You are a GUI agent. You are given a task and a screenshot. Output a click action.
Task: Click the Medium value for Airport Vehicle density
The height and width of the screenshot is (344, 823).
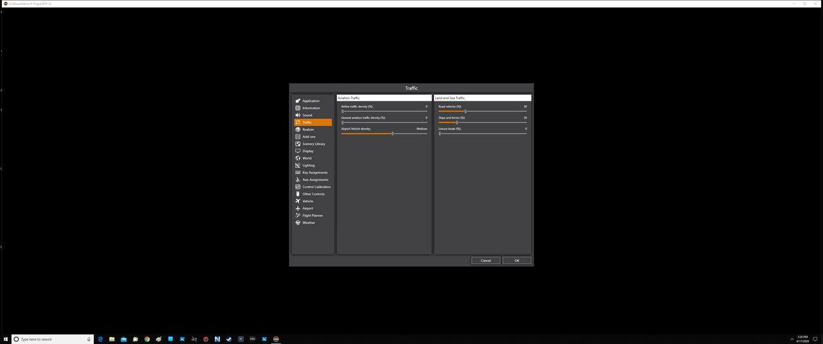pos(422,129)
